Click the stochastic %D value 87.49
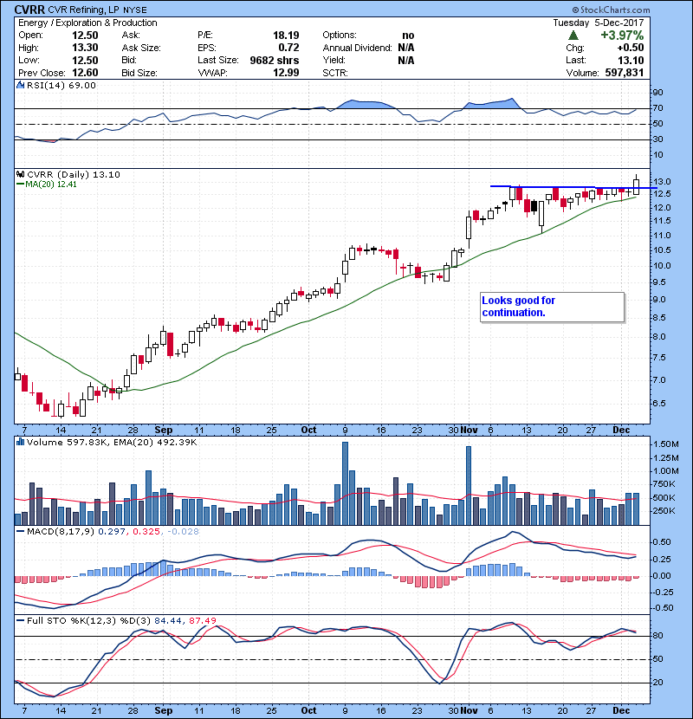693x719 pixels. (202, 620)
